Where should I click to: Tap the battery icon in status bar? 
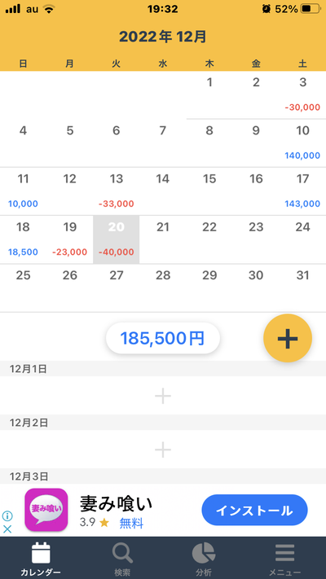click(x=311, y=9)
